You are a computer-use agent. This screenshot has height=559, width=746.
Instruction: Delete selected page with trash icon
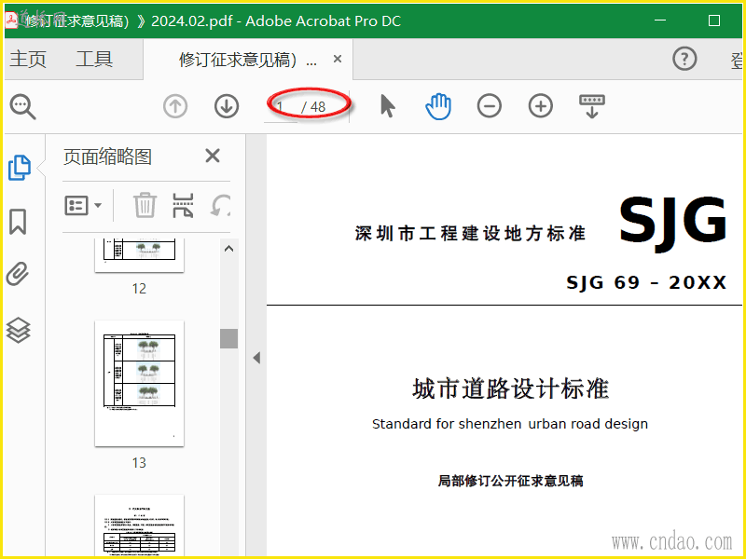pyautogui.click(x=145, y=205)
